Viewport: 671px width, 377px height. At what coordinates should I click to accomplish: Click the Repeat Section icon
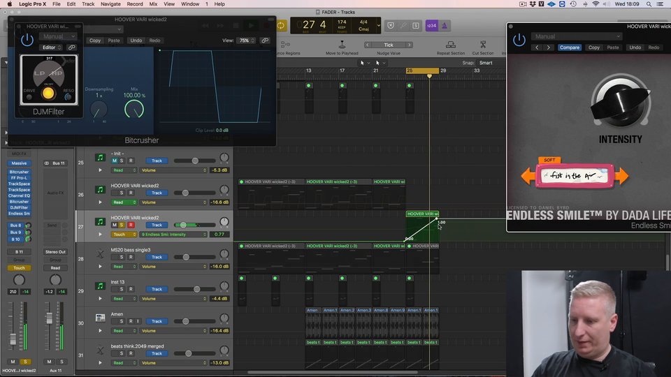click(x=451, y=45)
